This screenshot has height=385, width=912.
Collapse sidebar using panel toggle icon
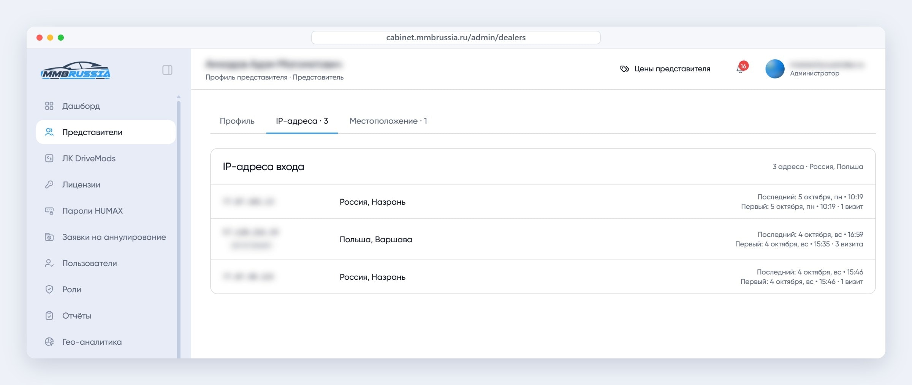click(167, 70)
